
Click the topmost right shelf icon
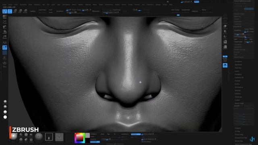tap(225, 17)
